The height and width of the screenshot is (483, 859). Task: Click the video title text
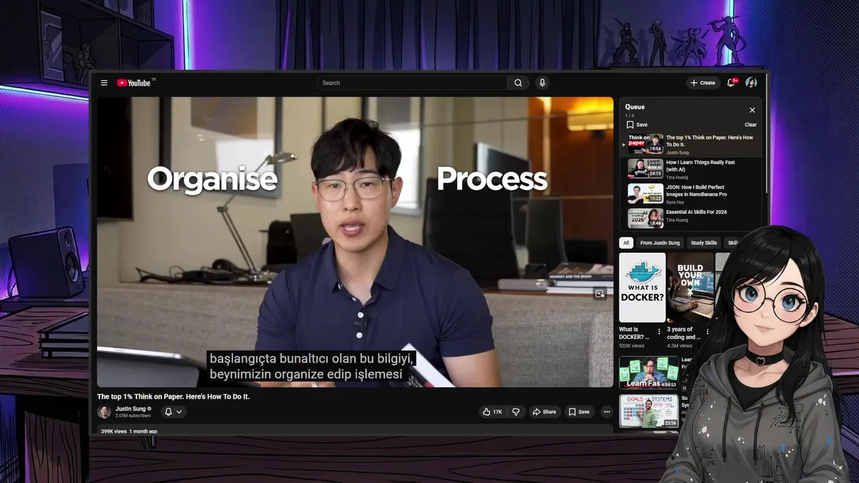pos(173,396)
